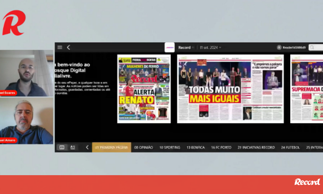Viewport: 323px width, 194px height.
Task: Switch to page spread view mode
Action: (x=62, y=147)
